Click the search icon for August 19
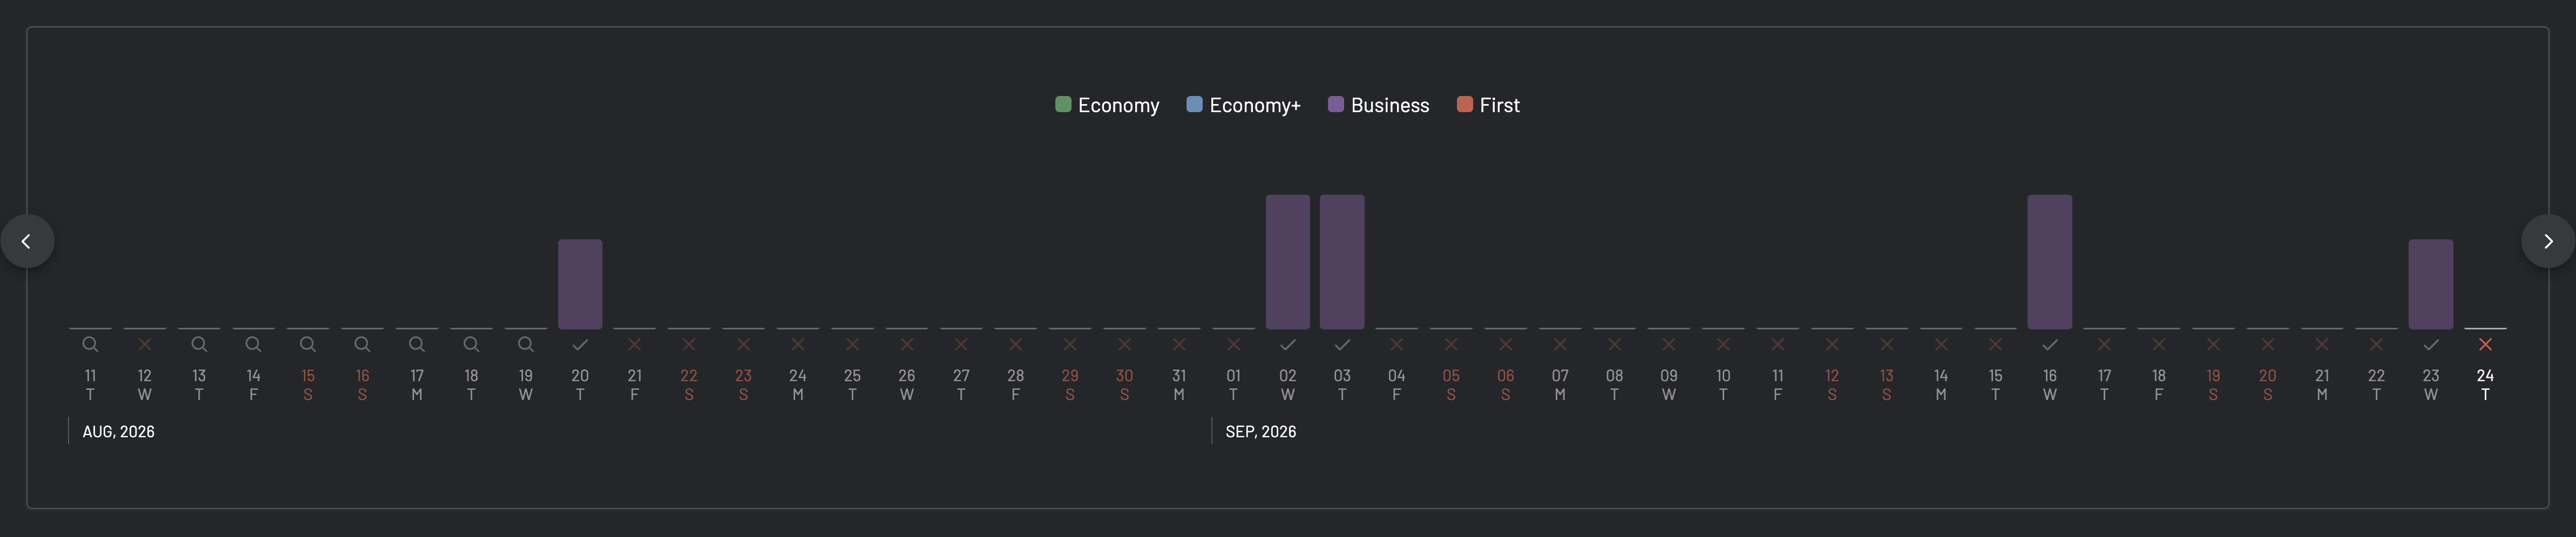Screen dimensions: 2576x537 [526, 345]
